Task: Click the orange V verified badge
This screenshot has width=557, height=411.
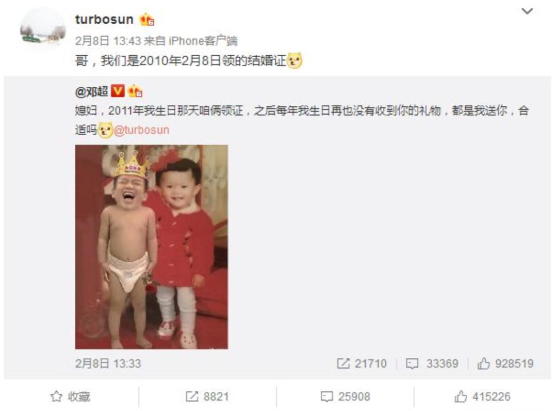Action: (x=118, y=91)
